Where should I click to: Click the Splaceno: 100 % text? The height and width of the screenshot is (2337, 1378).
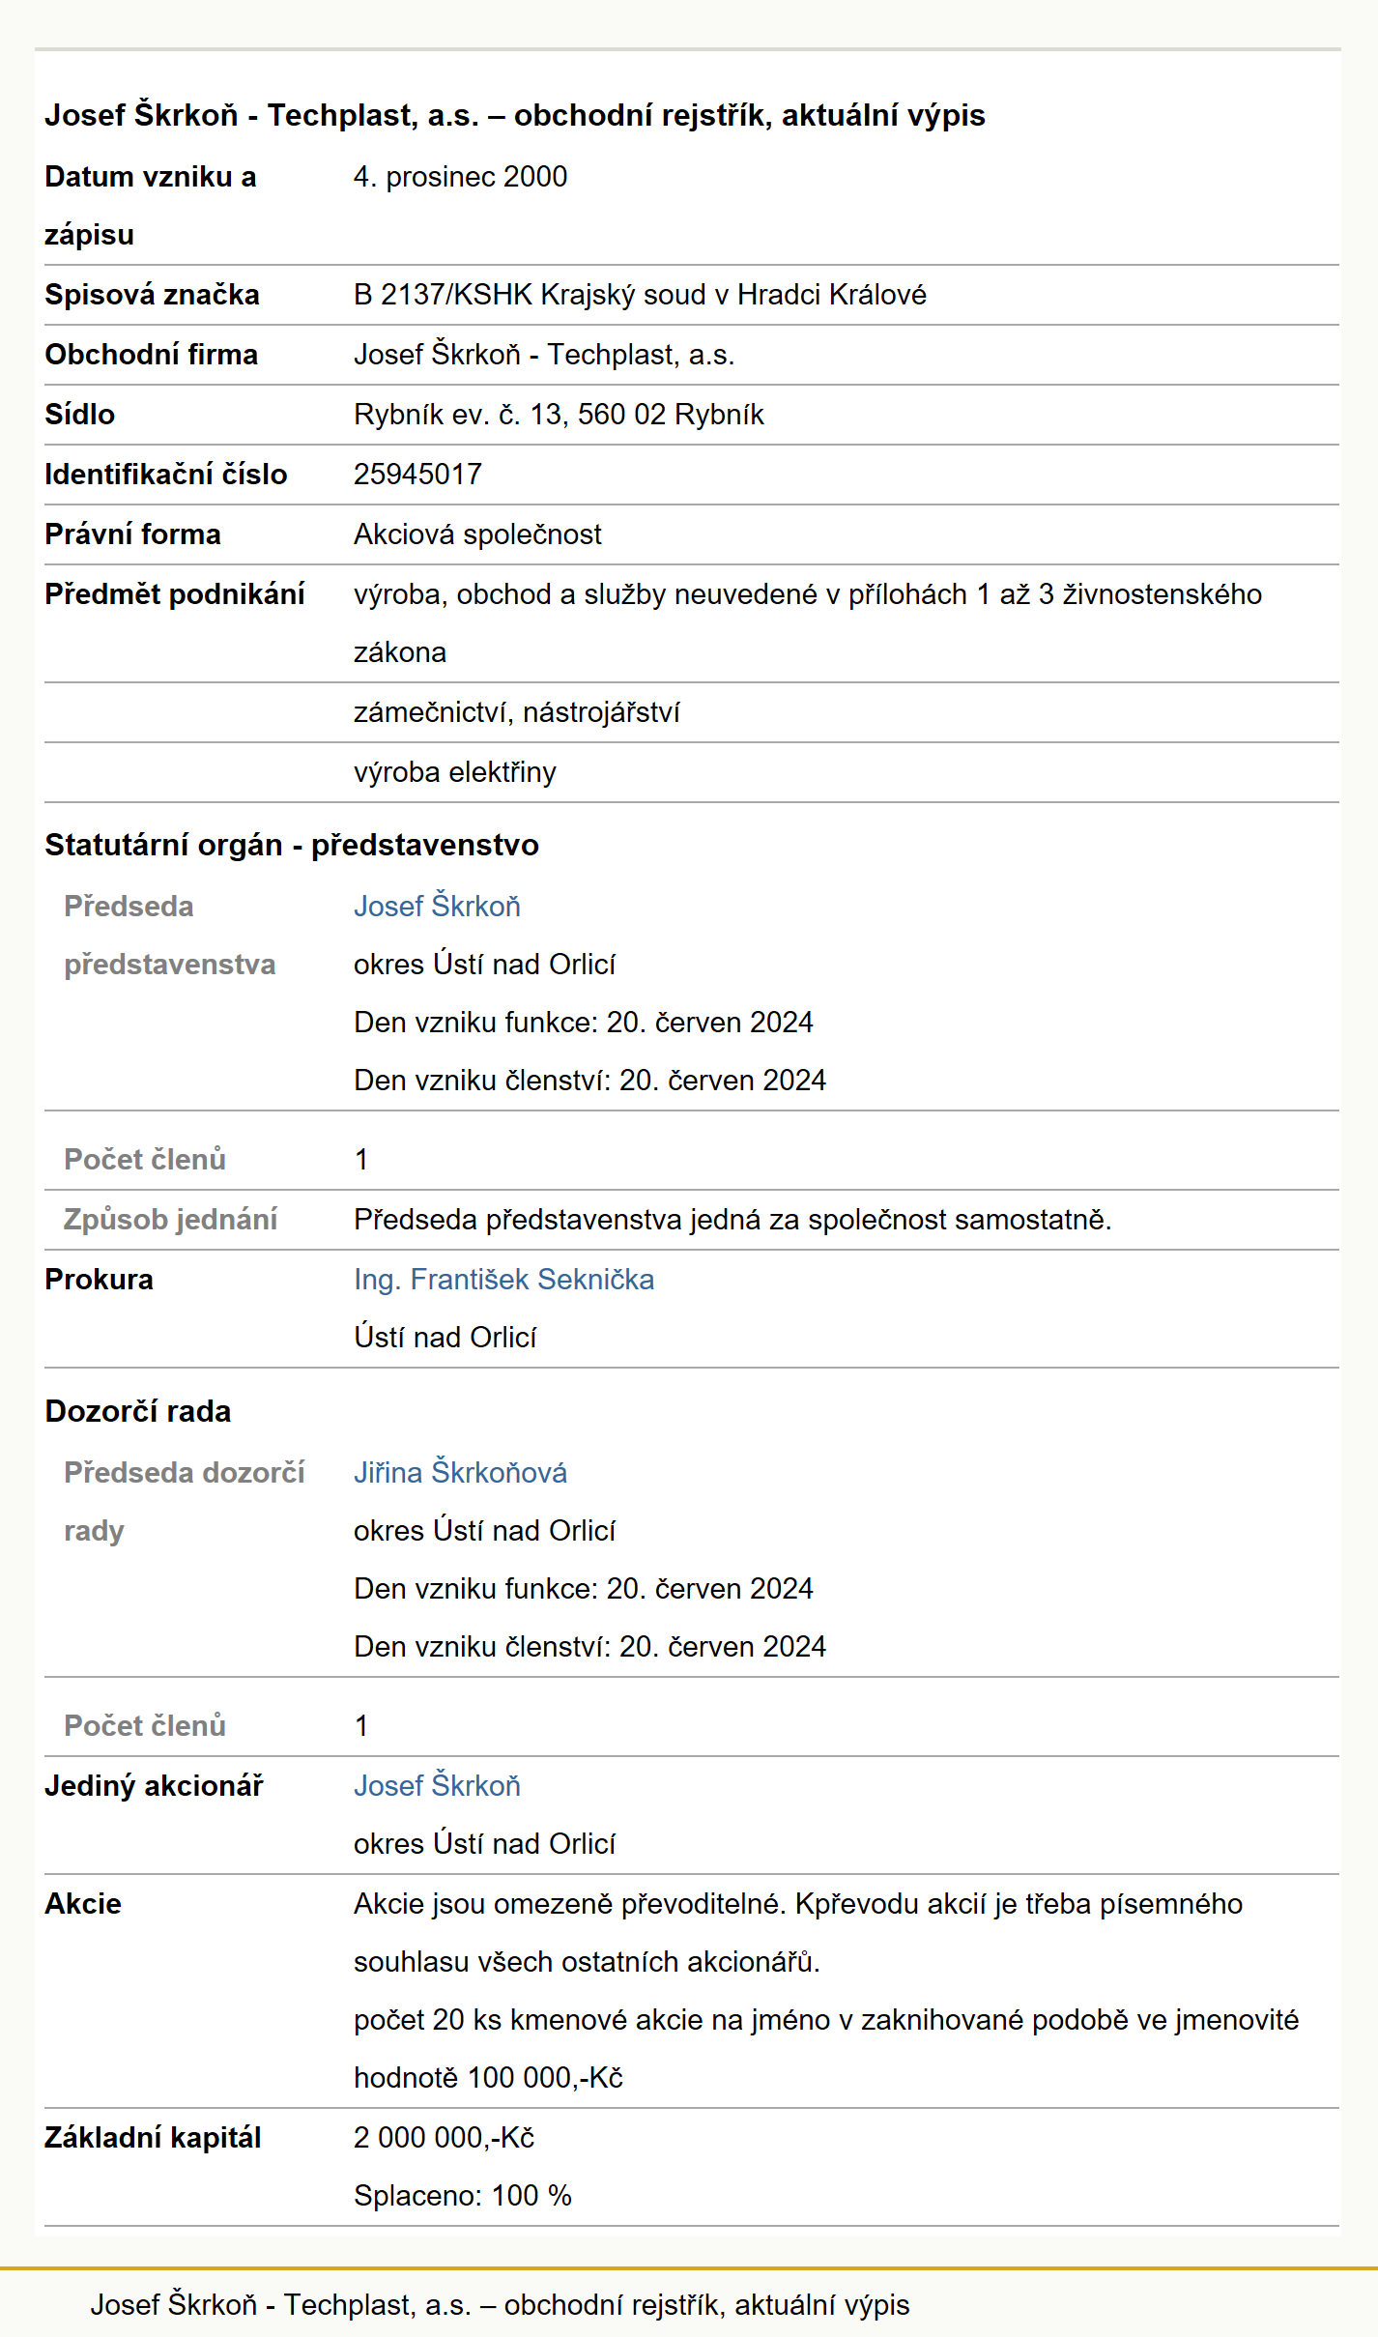coord(463,2196)
